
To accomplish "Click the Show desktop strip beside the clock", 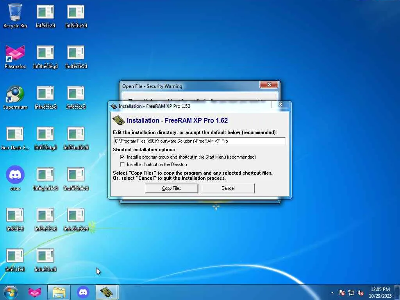I will point(397,292).
